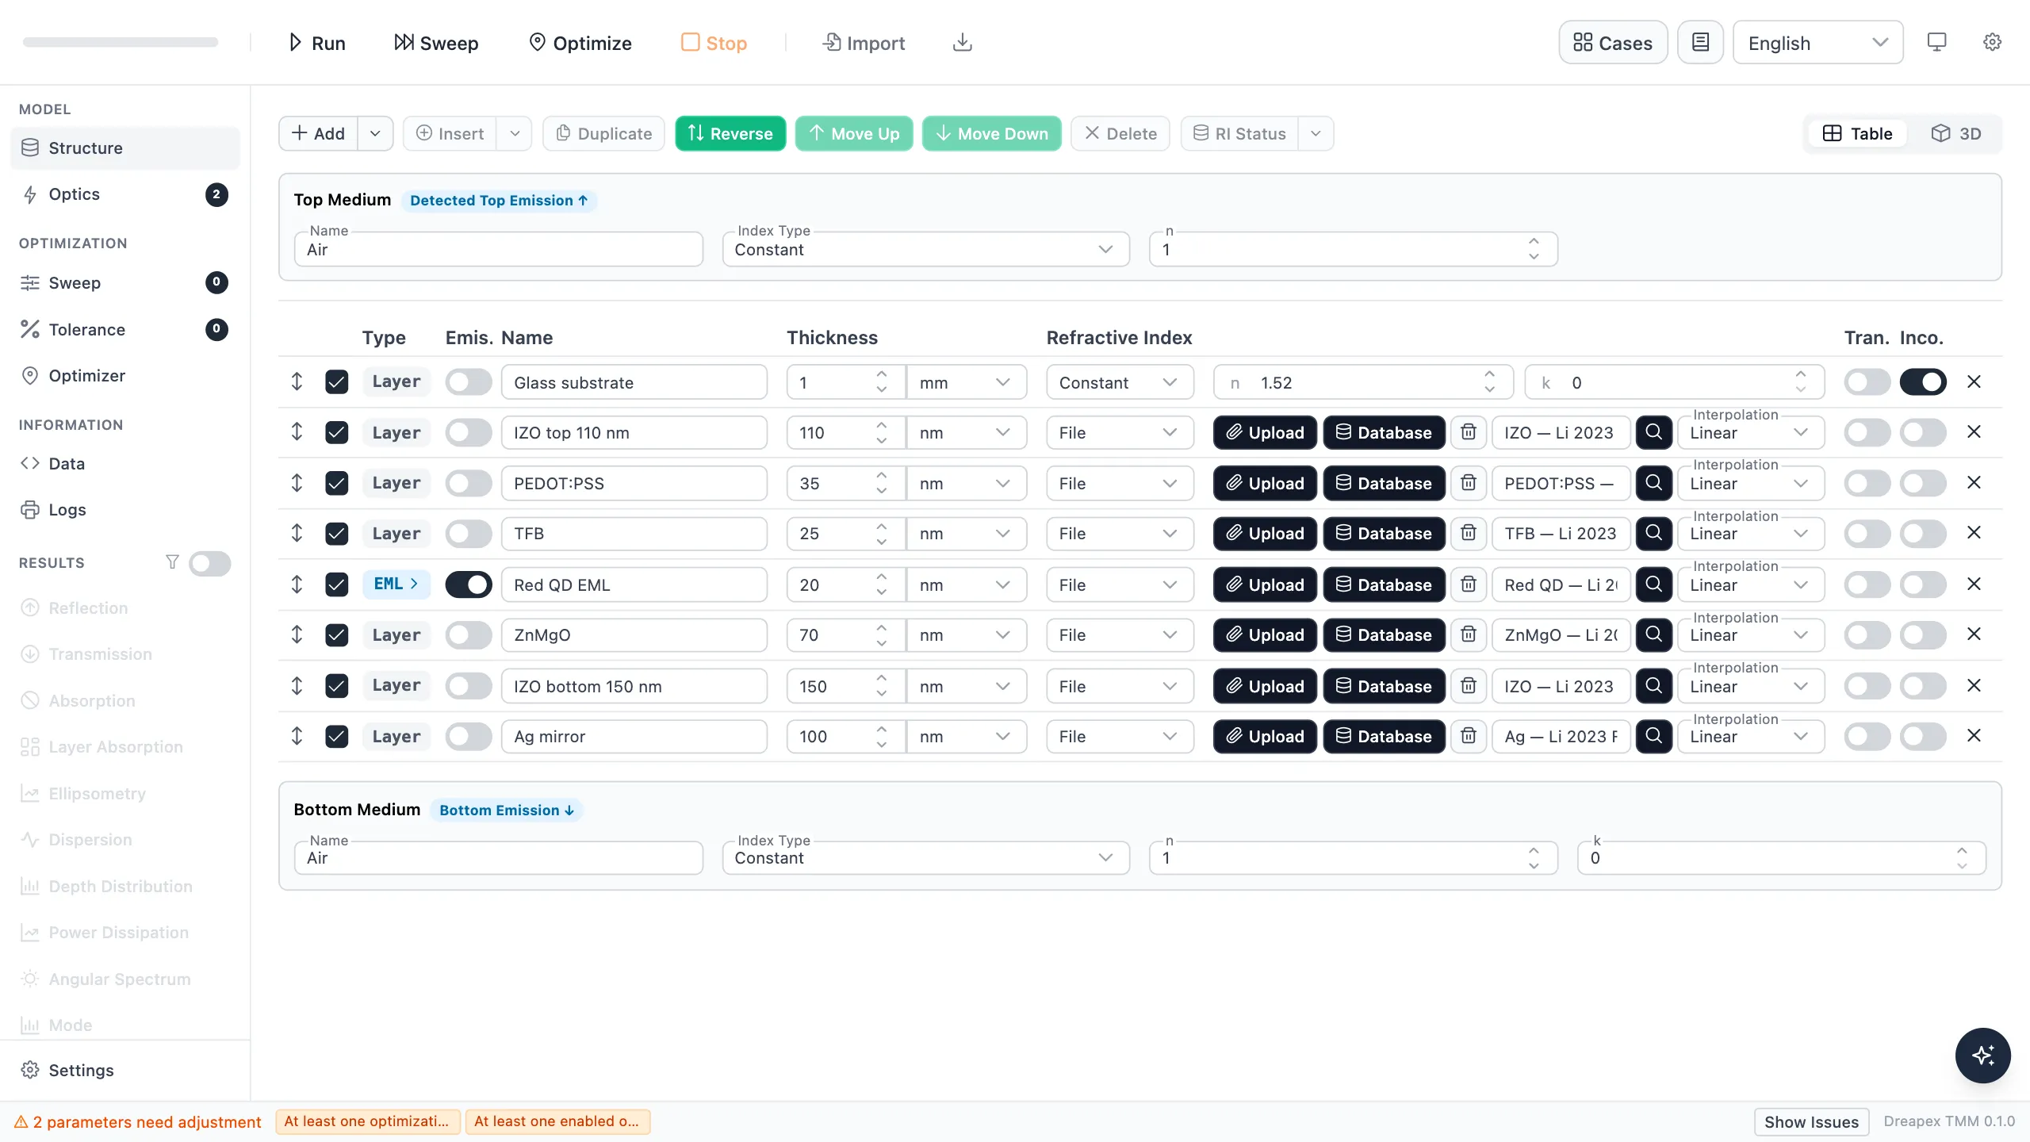This screenshot has height=1142, width=2030.
Task: Uncheck the Glass substrate layer checkbox
Action: point(336,382)
